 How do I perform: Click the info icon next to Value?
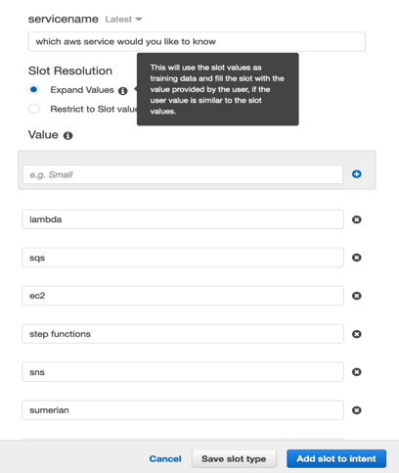coord(67,135)
